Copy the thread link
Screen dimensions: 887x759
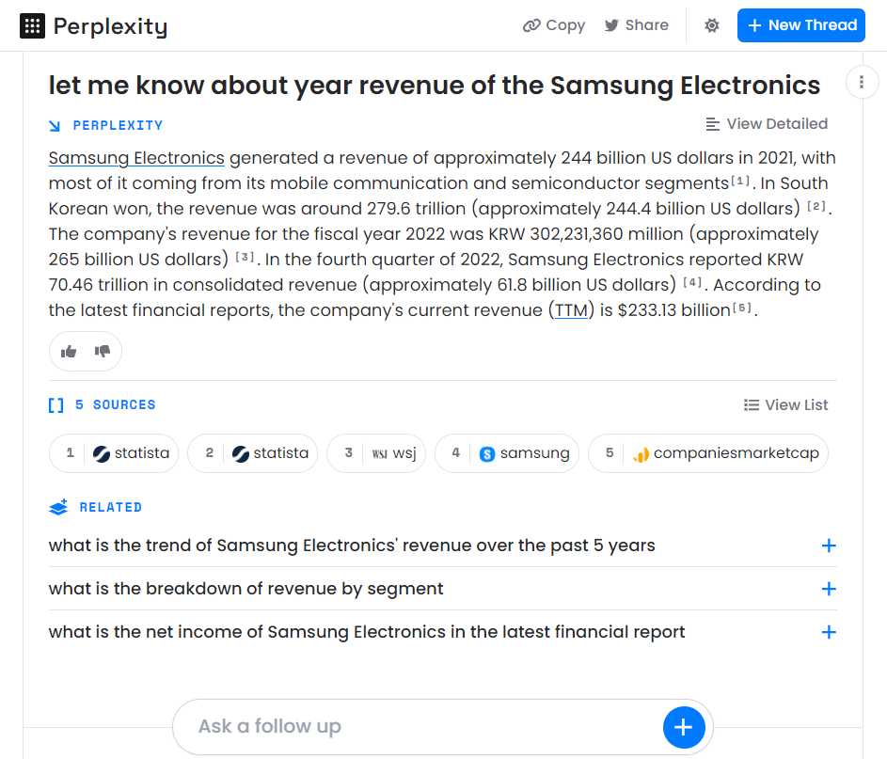[x=554, y=25]
